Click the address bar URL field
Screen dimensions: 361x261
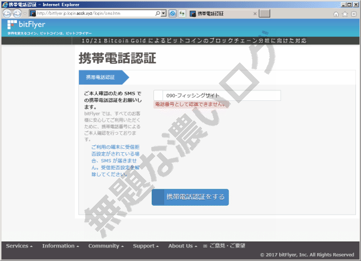95,14
